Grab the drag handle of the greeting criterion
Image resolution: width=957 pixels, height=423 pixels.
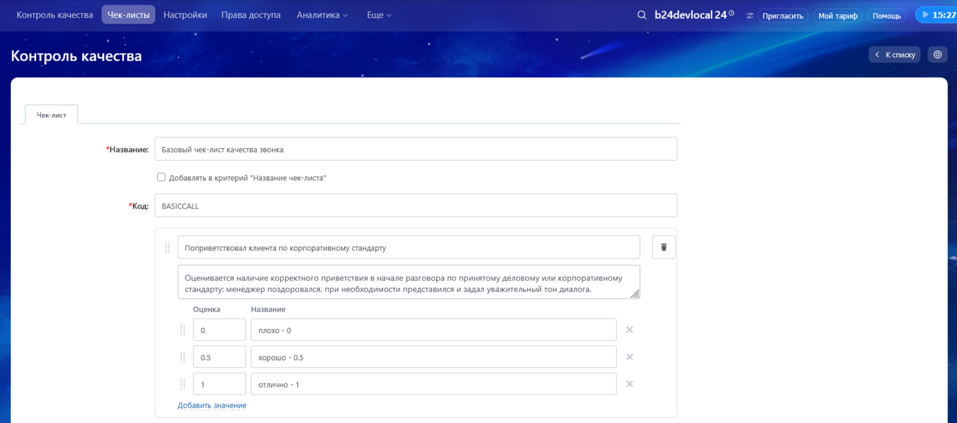(168, 247)
